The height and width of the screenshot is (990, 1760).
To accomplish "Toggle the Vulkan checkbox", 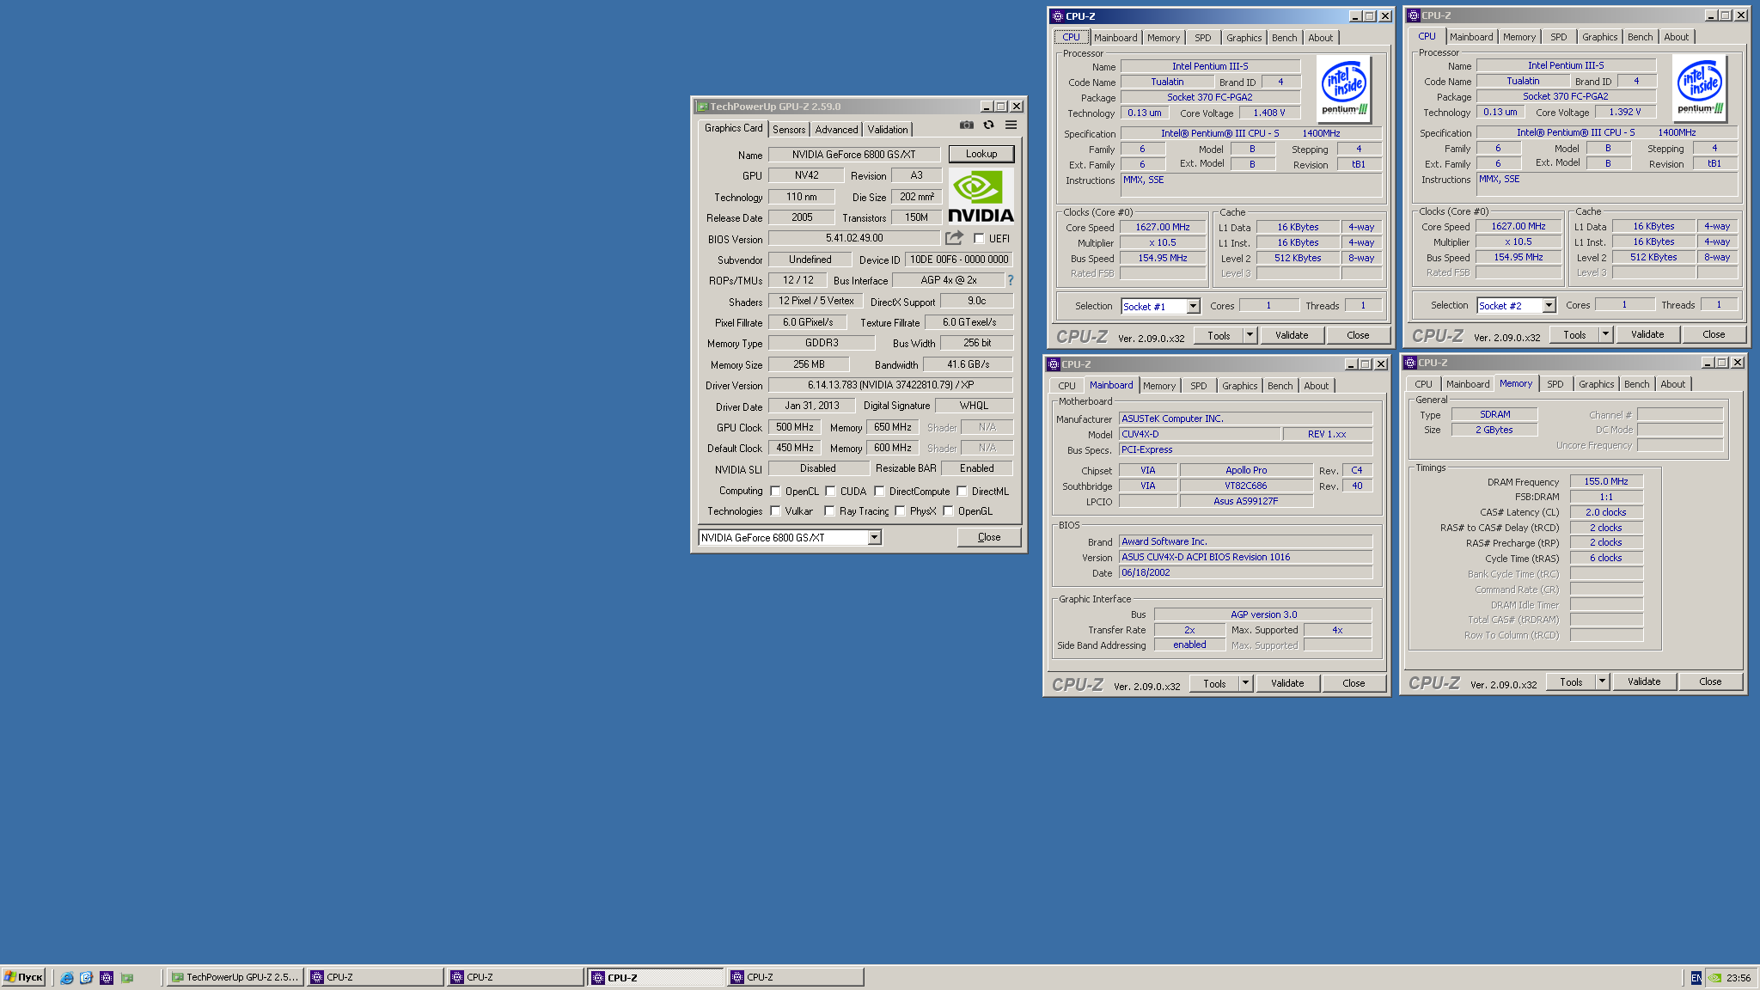I will pyautogui.click(x=775, y=511).
